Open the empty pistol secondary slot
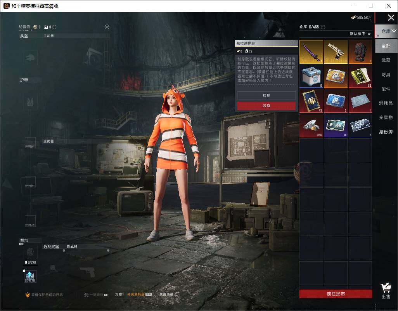The height and width of the screenshot is (311, 398). pos(88,272)
